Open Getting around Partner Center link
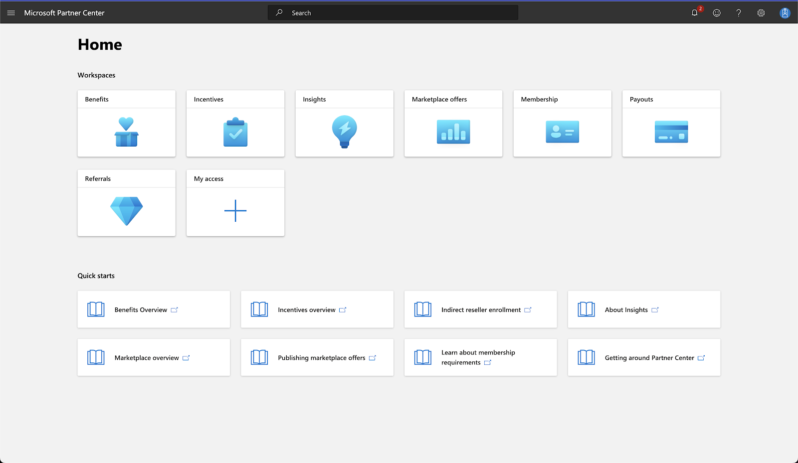 649,358
